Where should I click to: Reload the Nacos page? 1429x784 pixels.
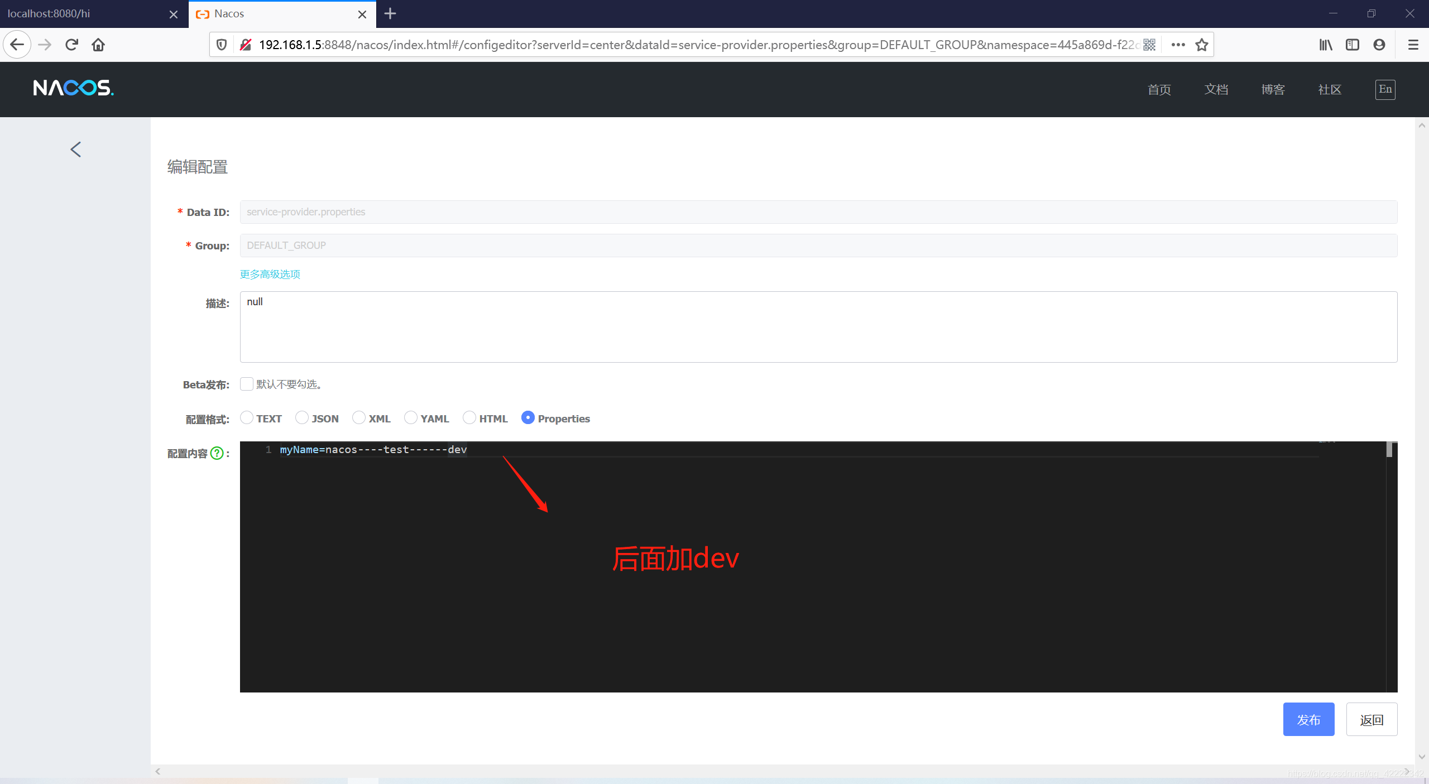pyautogui.click(x=71, y=45)
